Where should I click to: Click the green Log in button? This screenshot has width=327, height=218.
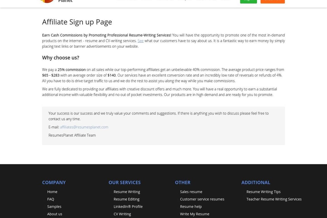[x=248, y=1]
